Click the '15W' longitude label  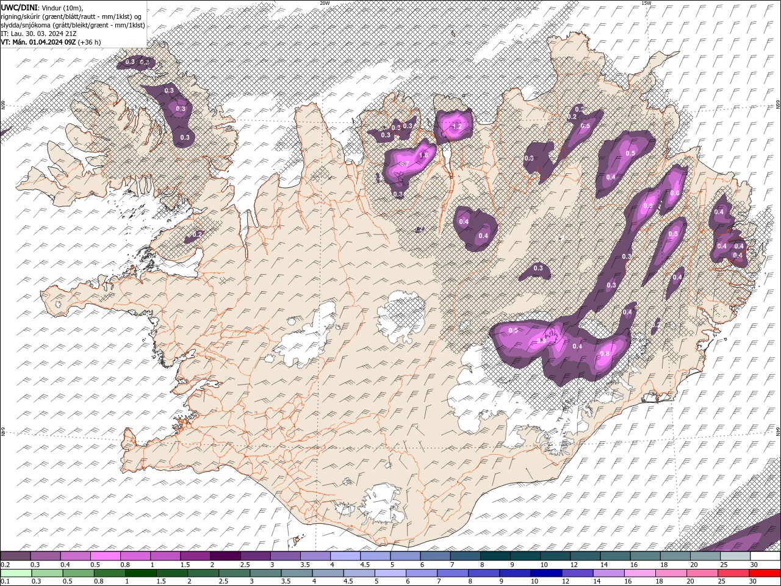(646, 3)
